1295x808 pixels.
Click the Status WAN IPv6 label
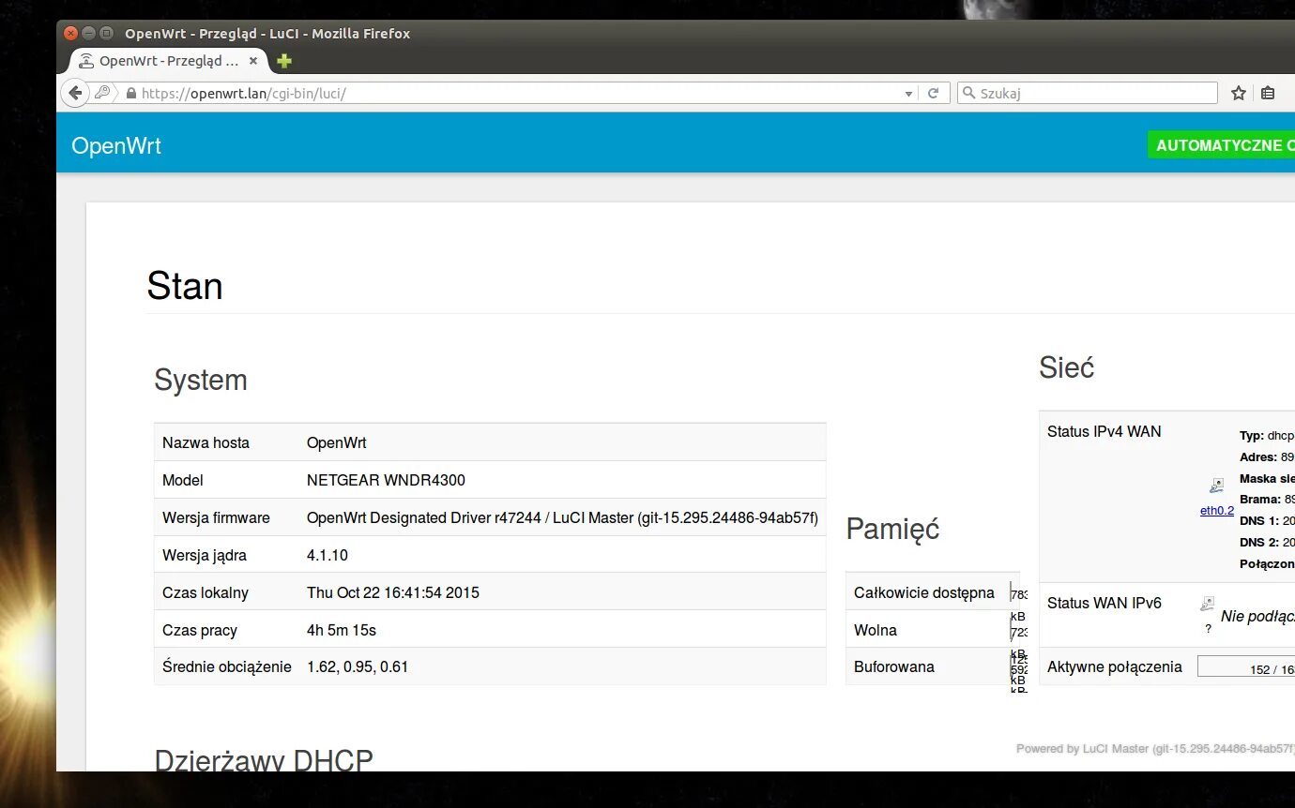click(1105, 603)
